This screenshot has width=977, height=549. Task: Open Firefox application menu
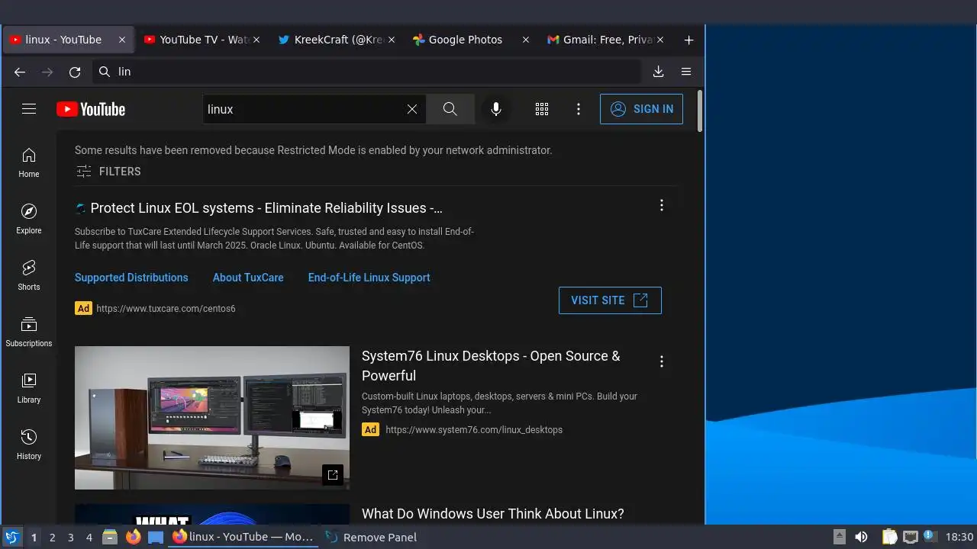click(x=686, y=72)
